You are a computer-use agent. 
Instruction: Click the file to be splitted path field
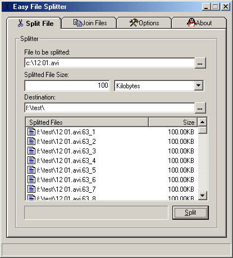click(109, 63)
